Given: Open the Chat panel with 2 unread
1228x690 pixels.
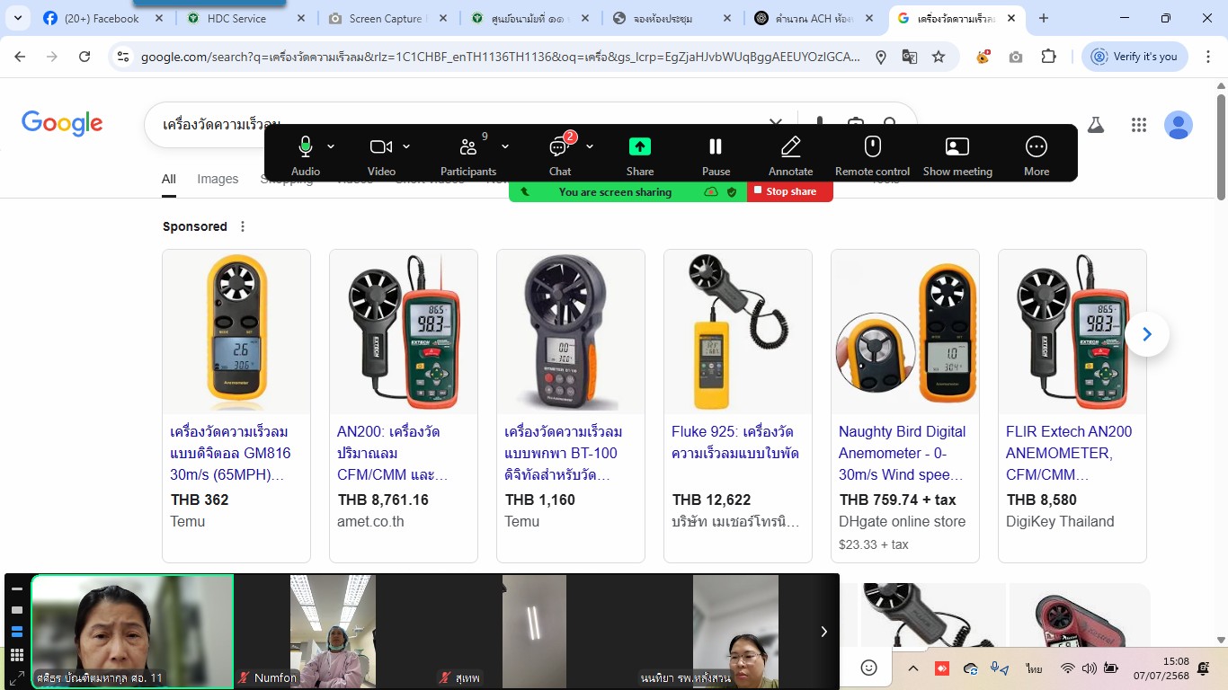Looking at the screenshot, I should (x=559, y=147).
